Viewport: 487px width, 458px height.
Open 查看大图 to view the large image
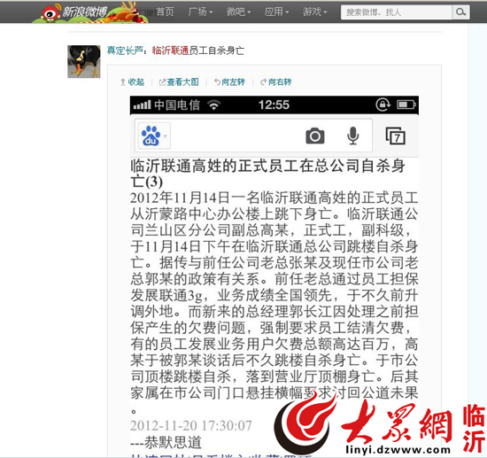179,82
